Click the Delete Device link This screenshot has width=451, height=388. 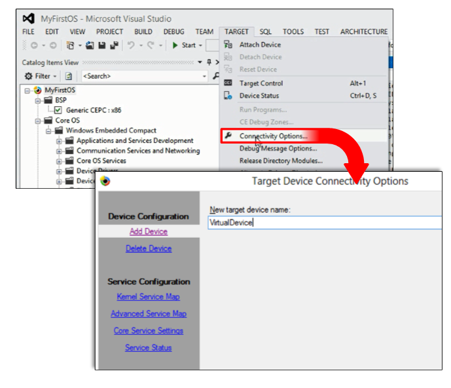tap(149, 248)
